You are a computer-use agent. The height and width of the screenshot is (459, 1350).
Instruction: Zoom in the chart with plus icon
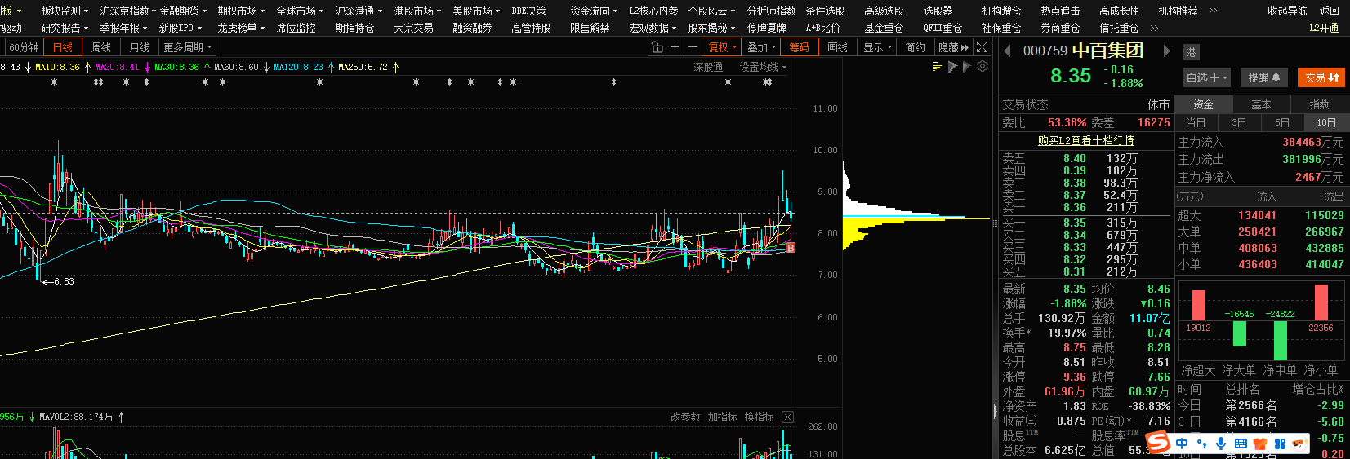click(x=675, y=47)
